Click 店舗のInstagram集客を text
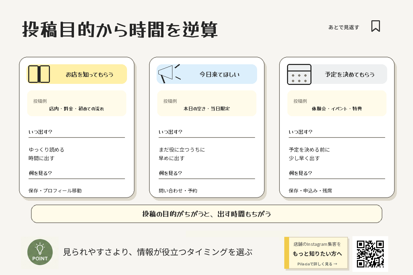Screen dimensions: 413x275 [317, 244]
